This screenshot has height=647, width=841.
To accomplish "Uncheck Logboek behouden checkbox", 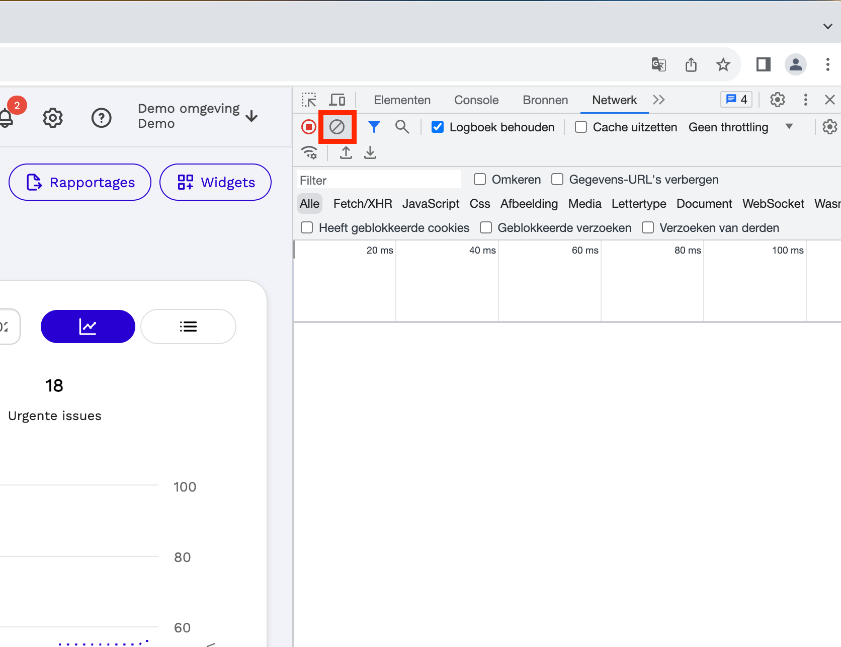I will point(438,127).
